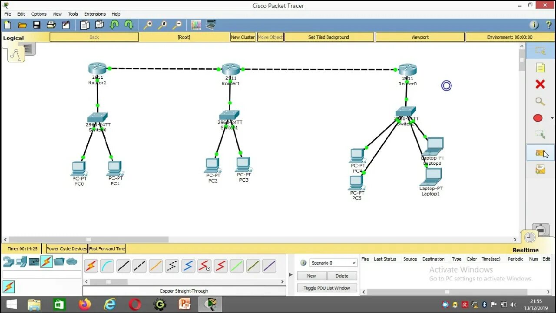Screen dimensions: 556x313
Task: Select the red X Delete tool
Action: [x=540, y=84]
